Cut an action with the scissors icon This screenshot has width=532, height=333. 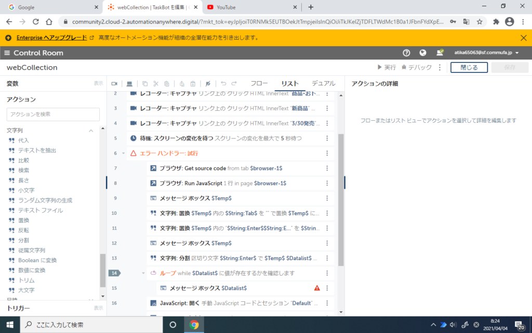[x=156, y=83]
